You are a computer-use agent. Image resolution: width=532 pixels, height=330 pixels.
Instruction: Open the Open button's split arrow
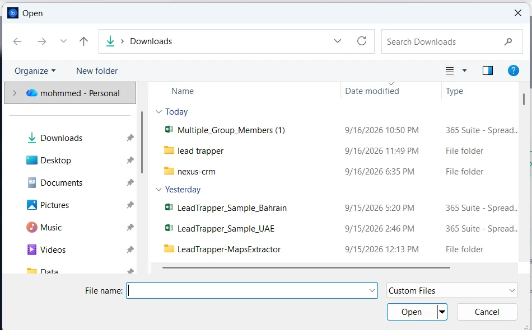(x=442, y=312)
